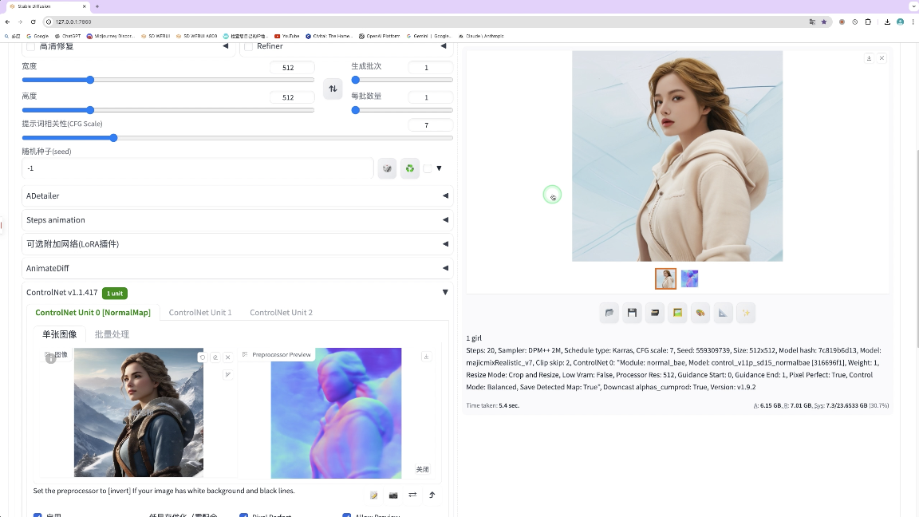Click upward arrow send dimensions icon

[x=432, y=495]
